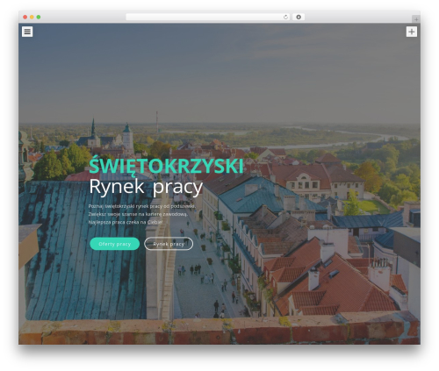The height and width of the screenshot is (371, 439).
Task: Click the plus icon on the page
Action: point(412,32)
